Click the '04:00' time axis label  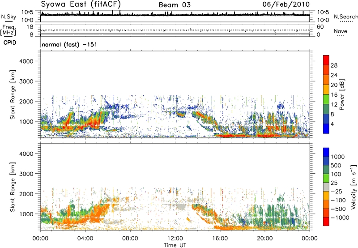85,239
